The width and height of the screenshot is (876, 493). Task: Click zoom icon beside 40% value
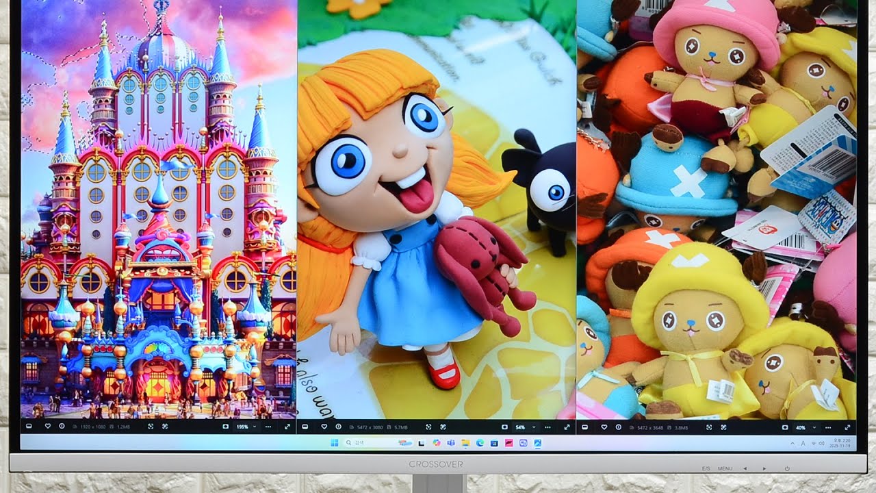coord(785,427)
